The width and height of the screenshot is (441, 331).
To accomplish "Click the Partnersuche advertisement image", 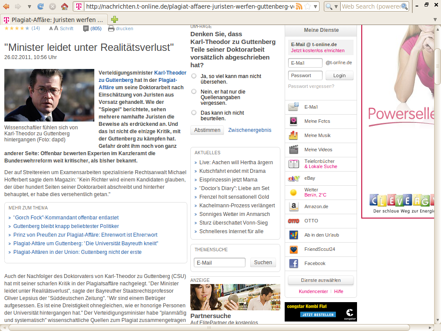I will point(236,297).
